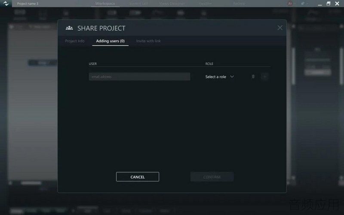Click the share project people icon

[69, 28]
